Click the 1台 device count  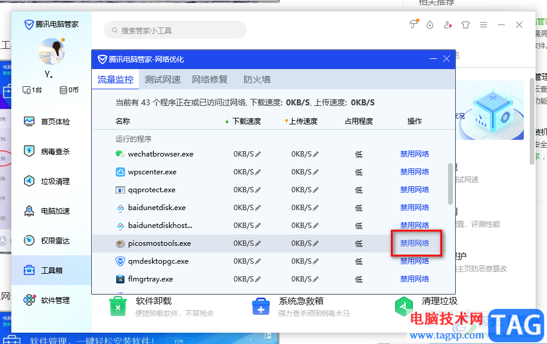32,90
